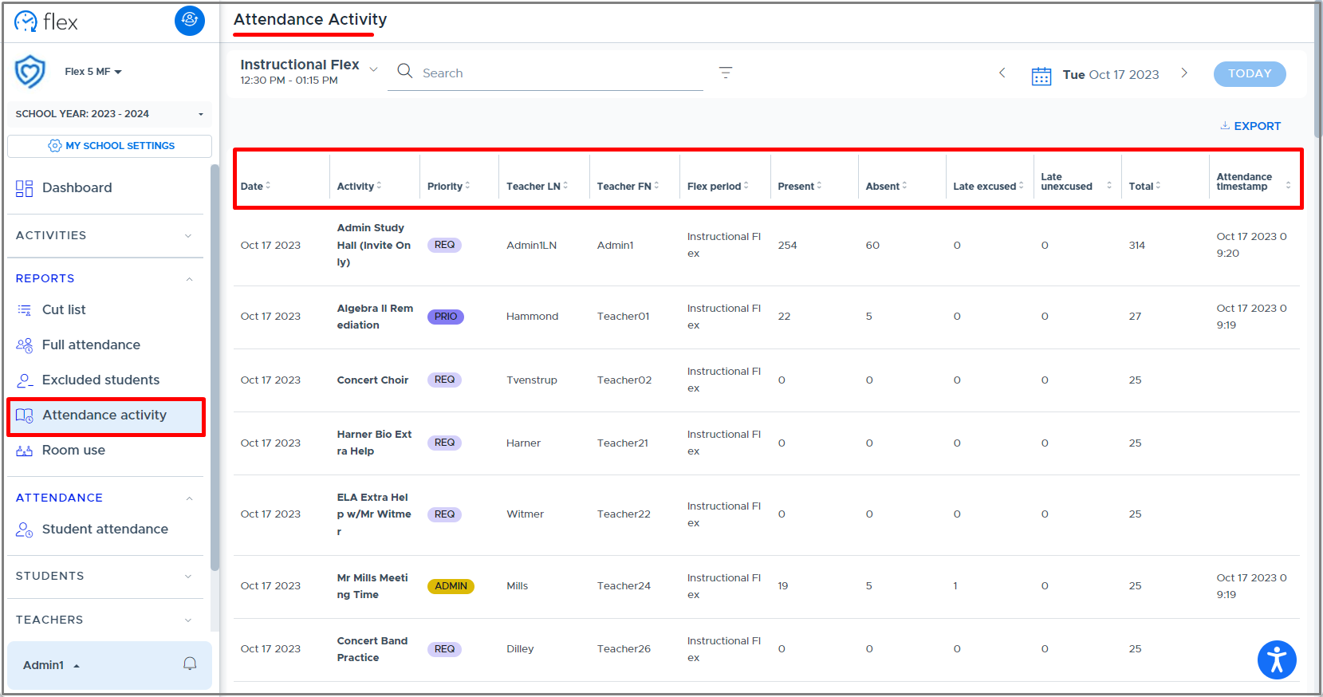1323x697 pixels.
Task: Expand the Students section
Action: coord(104,577)
